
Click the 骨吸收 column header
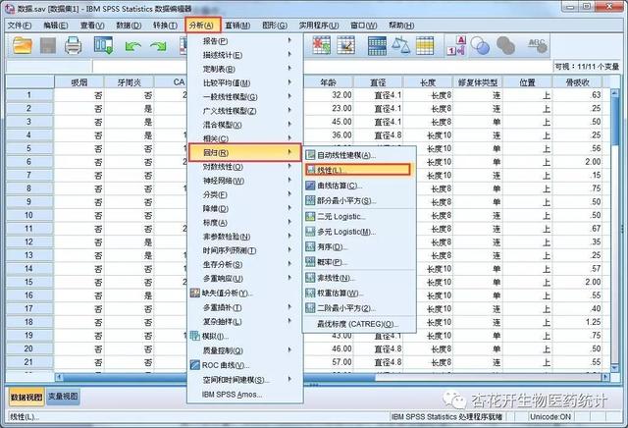tap(577, 82)
